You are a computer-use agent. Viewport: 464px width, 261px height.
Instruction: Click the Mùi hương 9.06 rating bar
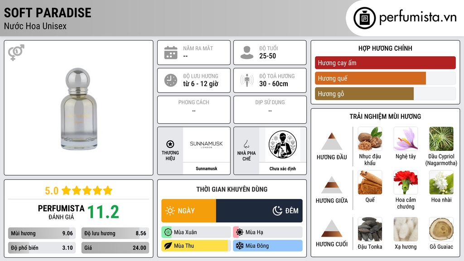pos(42,233)
